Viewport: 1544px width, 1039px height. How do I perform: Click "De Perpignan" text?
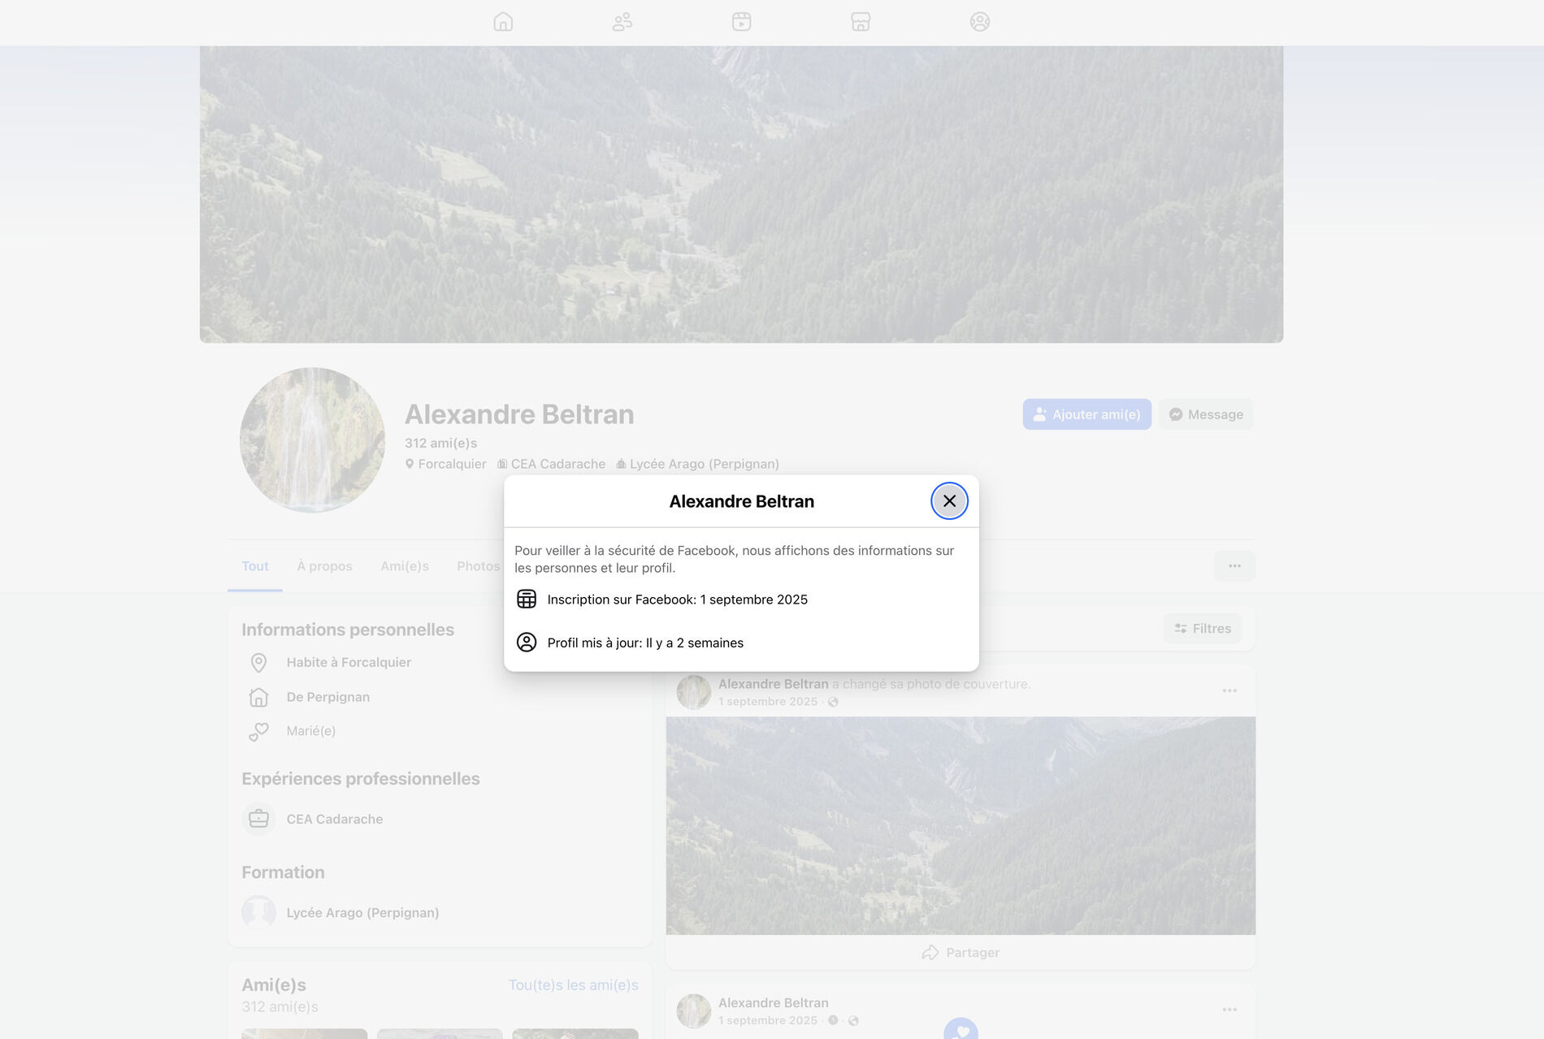coord(328,697)
